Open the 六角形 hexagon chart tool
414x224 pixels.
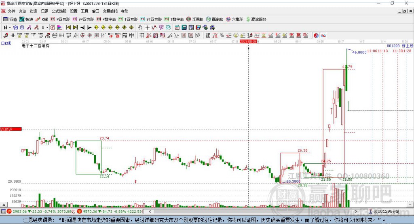pyautogui.click(x=234, y=19)
